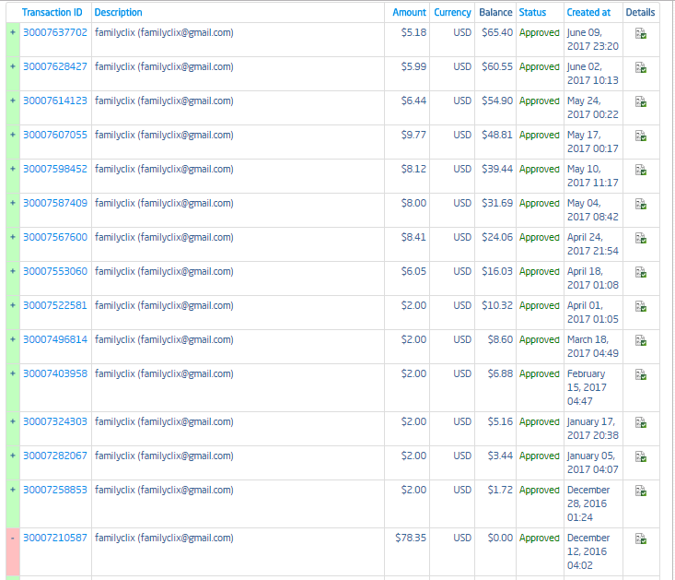Screen dimensions: 675x580
Task: Expand plus sign on row 30007598452
Action: [13, 169]
